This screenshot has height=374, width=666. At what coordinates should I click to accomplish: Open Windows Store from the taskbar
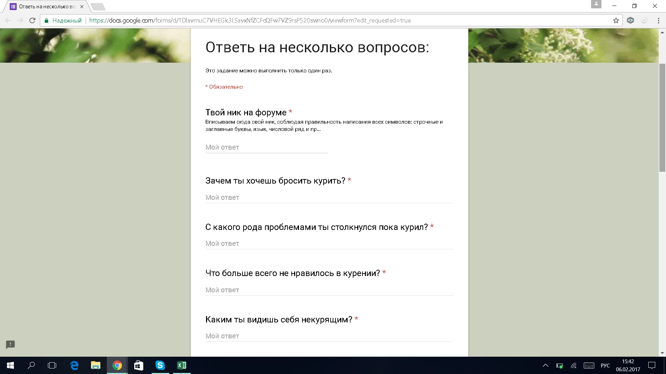click(138, 365)
